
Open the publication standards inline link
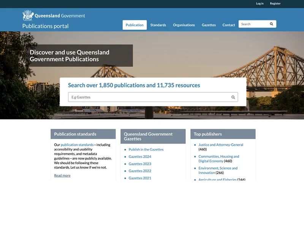(77, 145)
